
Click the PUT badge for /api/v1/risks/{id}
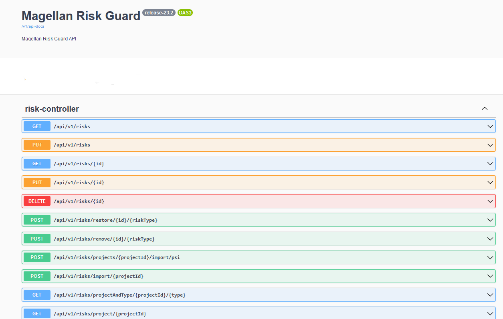pos(37,183)
